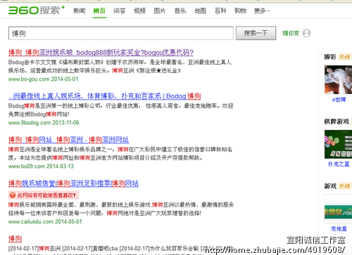Open the 百科 tab
352x255 pixels.
tap(220, 11)
